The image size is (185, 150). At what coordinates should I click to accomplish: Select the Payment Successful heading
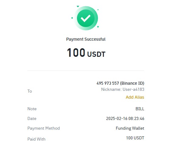coord(86,39)
